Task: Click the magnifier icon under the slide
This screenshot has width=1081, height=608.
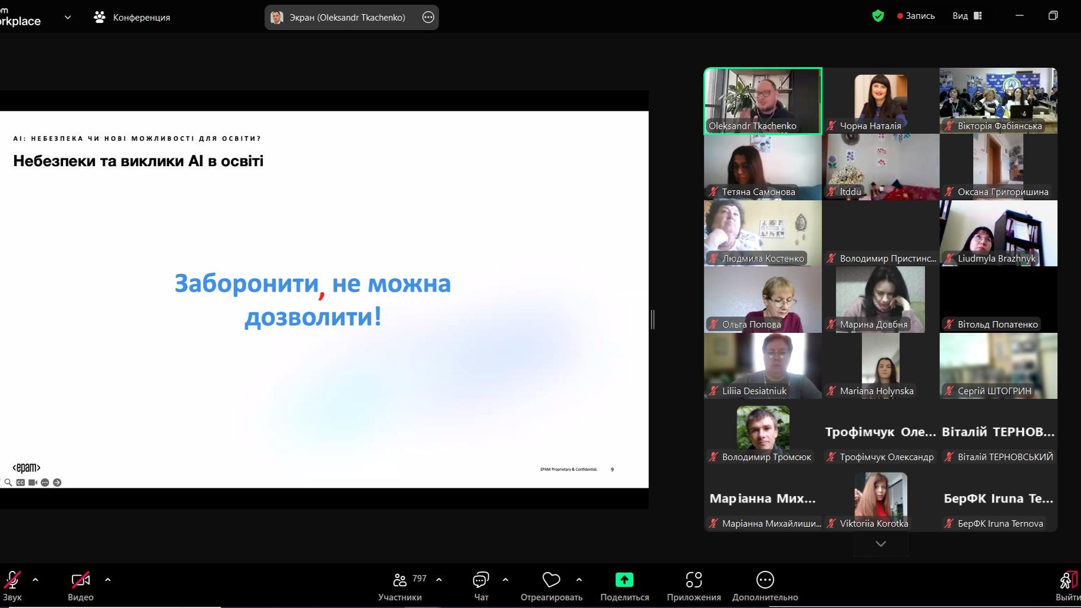Action: click(8, 483)
